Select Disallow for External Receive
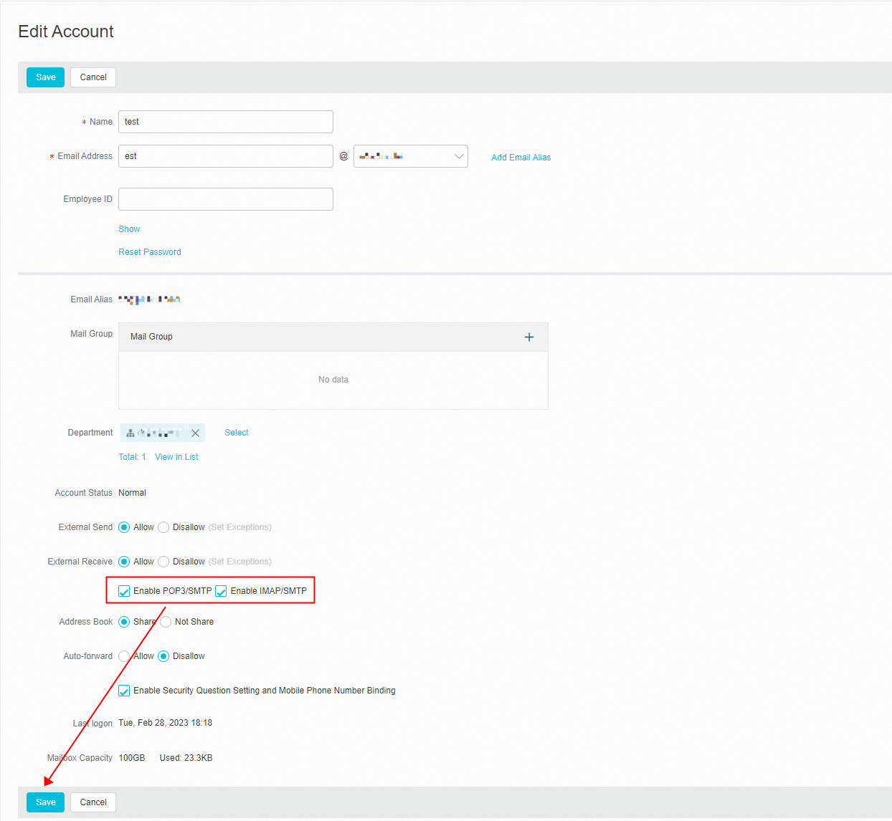892x821 pixels. pyautogui.click(x=163, y=562)
